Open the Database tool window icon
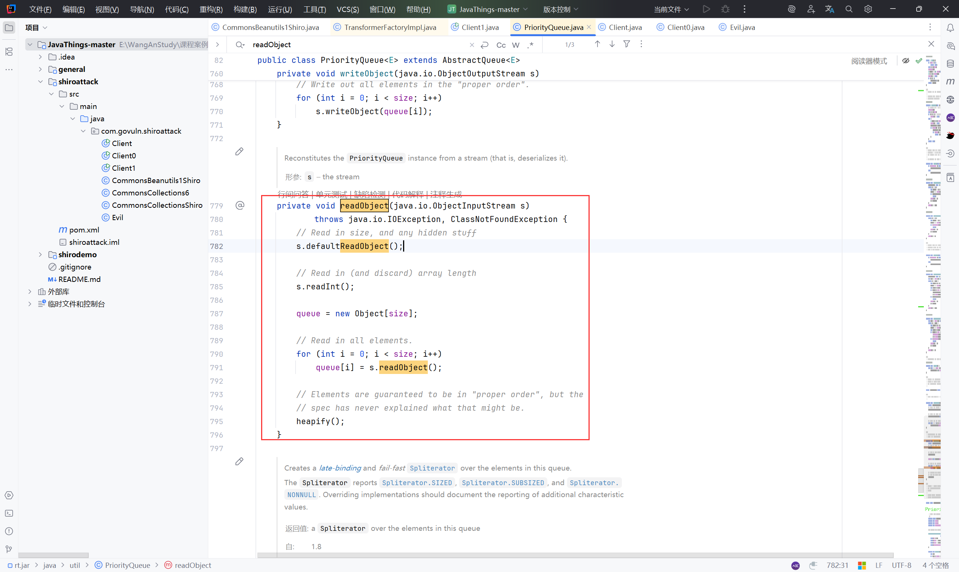Viewport: 959px width, 572px height. point(950,64)
